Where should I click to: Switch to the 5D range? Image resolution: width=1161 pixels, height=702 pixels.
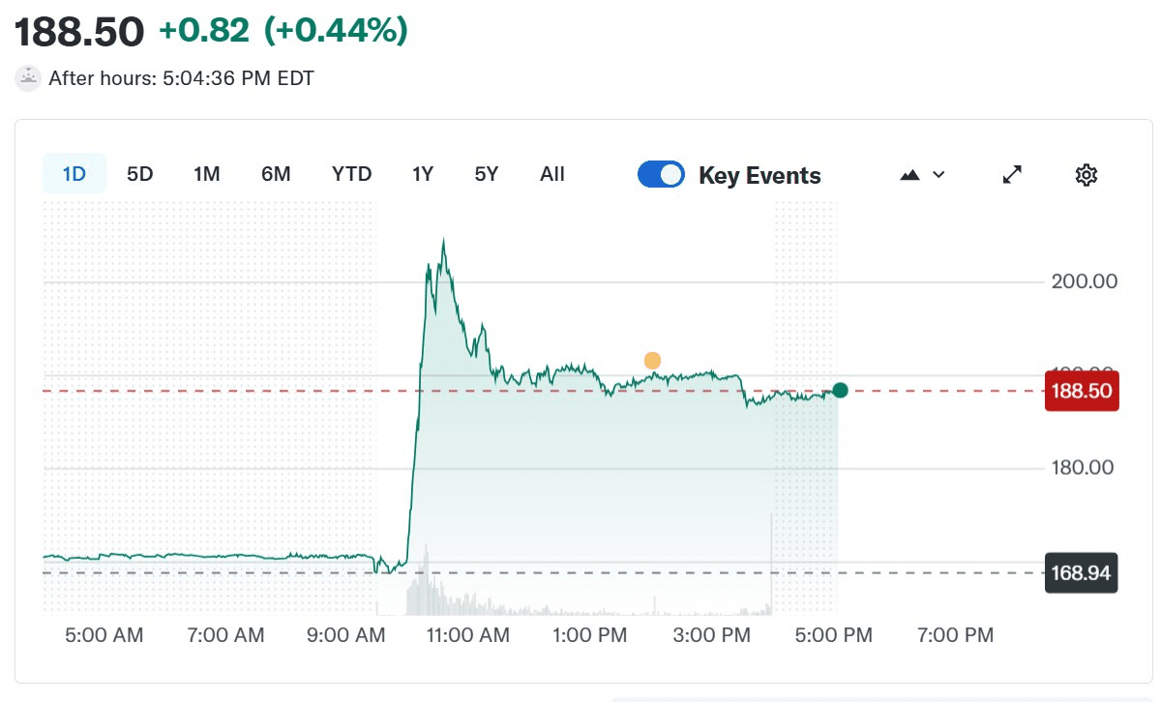pyautogui.click(x=140, y=174)
